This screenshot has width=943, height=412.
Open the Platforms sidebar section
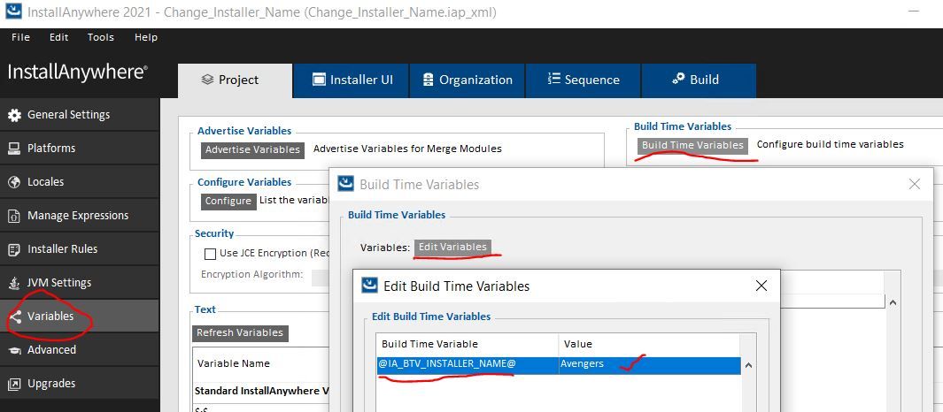point(80,149)
